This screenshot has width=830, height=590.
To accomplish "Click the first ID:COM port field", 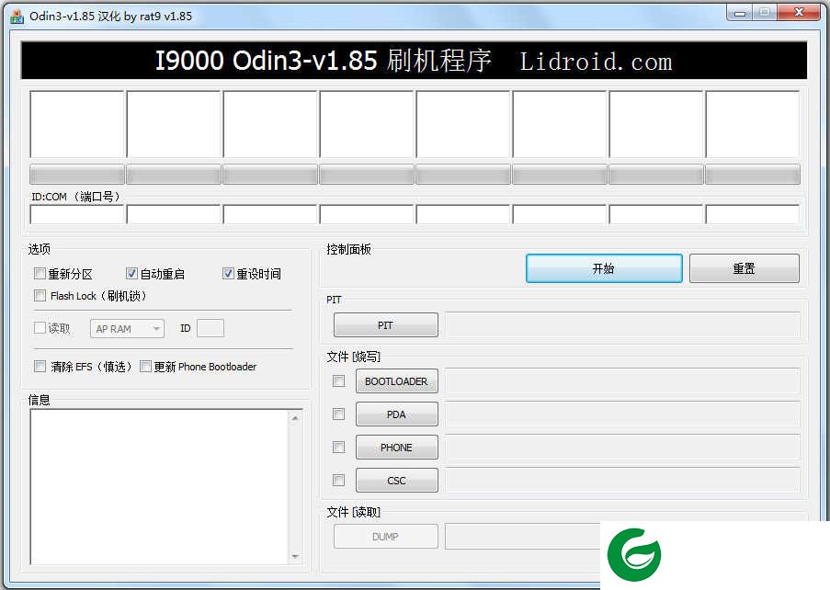I will pos(77,214).
